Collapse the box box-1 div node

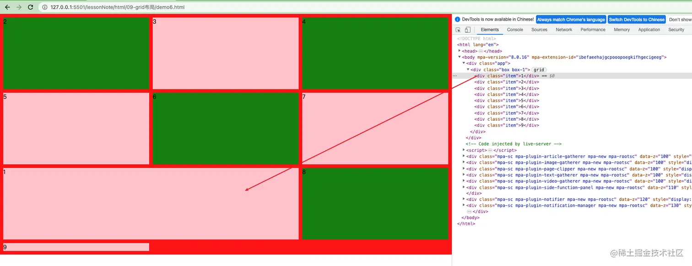tap(468, 69)
